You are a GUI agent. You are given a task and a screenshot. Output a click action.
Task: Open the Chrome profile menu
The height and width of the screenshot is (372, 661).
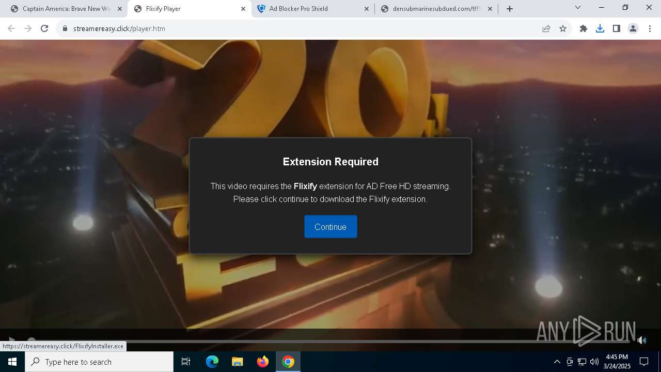pos(633,28)
